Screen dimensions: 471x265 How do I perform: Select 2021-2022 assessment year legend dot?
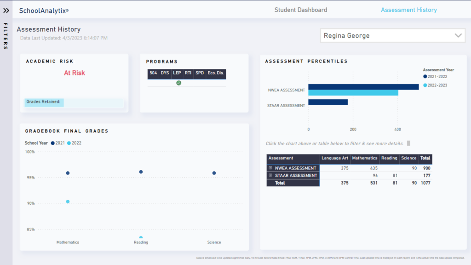click(x=425, y=76)
